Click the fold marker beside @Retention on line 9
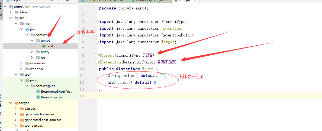This screenshot has height=131, width=322. (97, 62)
